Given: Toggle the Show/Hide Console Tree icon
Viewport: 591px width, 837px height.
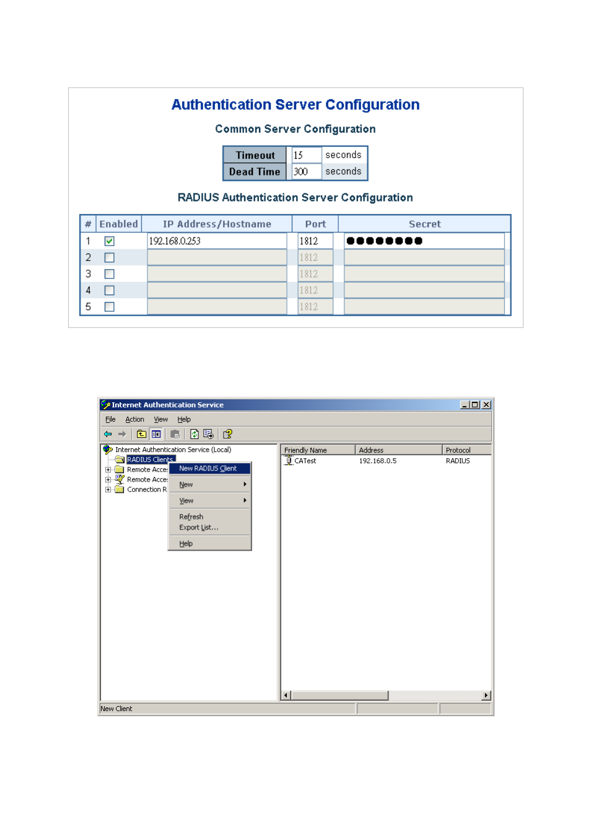Looking at the screenshot, I should pyautogui.click(x=156, y=434).
